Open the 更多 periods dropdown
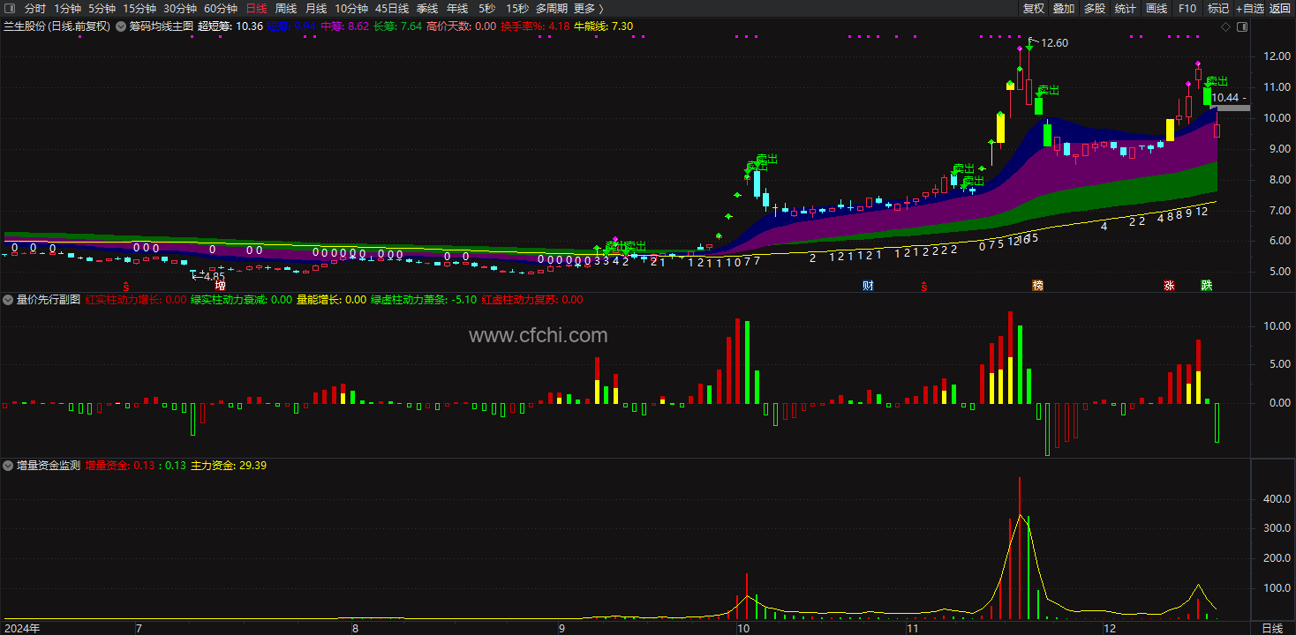 click(x=589, y=8)
